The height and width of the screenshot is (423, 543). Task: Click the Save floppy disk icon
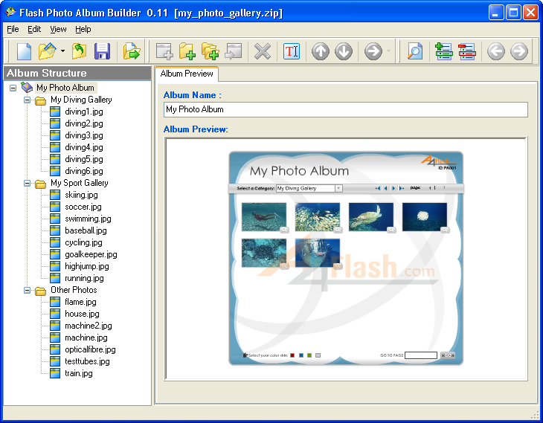point(102,51)
